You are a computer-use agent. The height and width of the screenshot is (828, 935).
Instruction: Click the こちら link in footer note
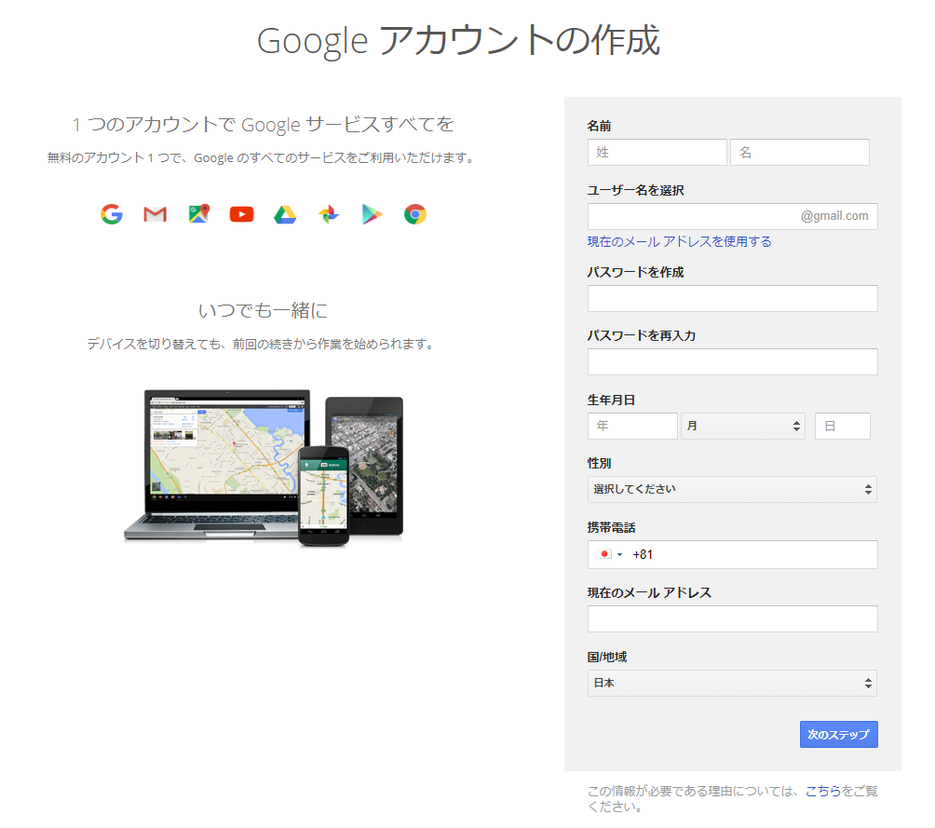point(823,791)
